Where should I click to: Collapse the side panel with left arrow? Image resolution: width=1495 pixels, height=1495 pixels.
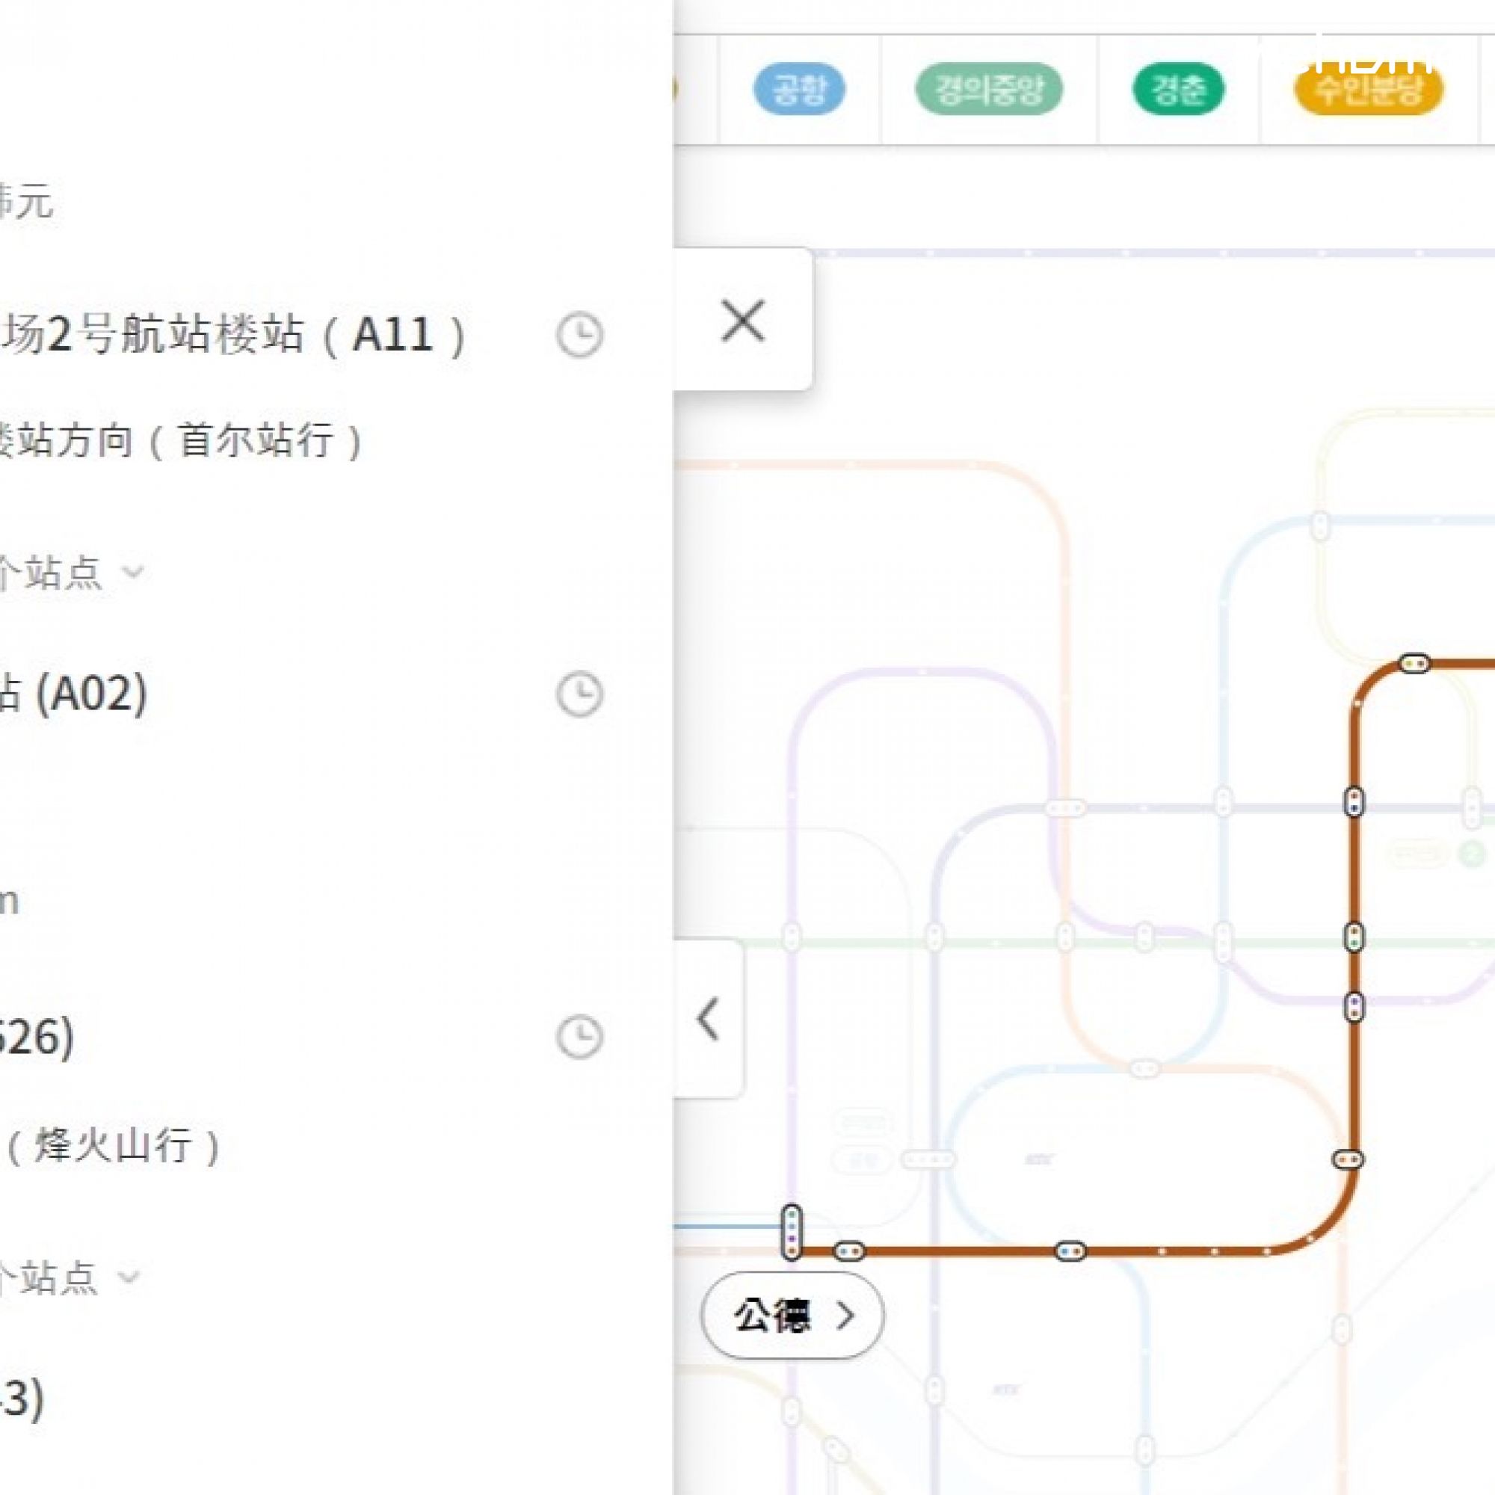(x=708, y=1019)
